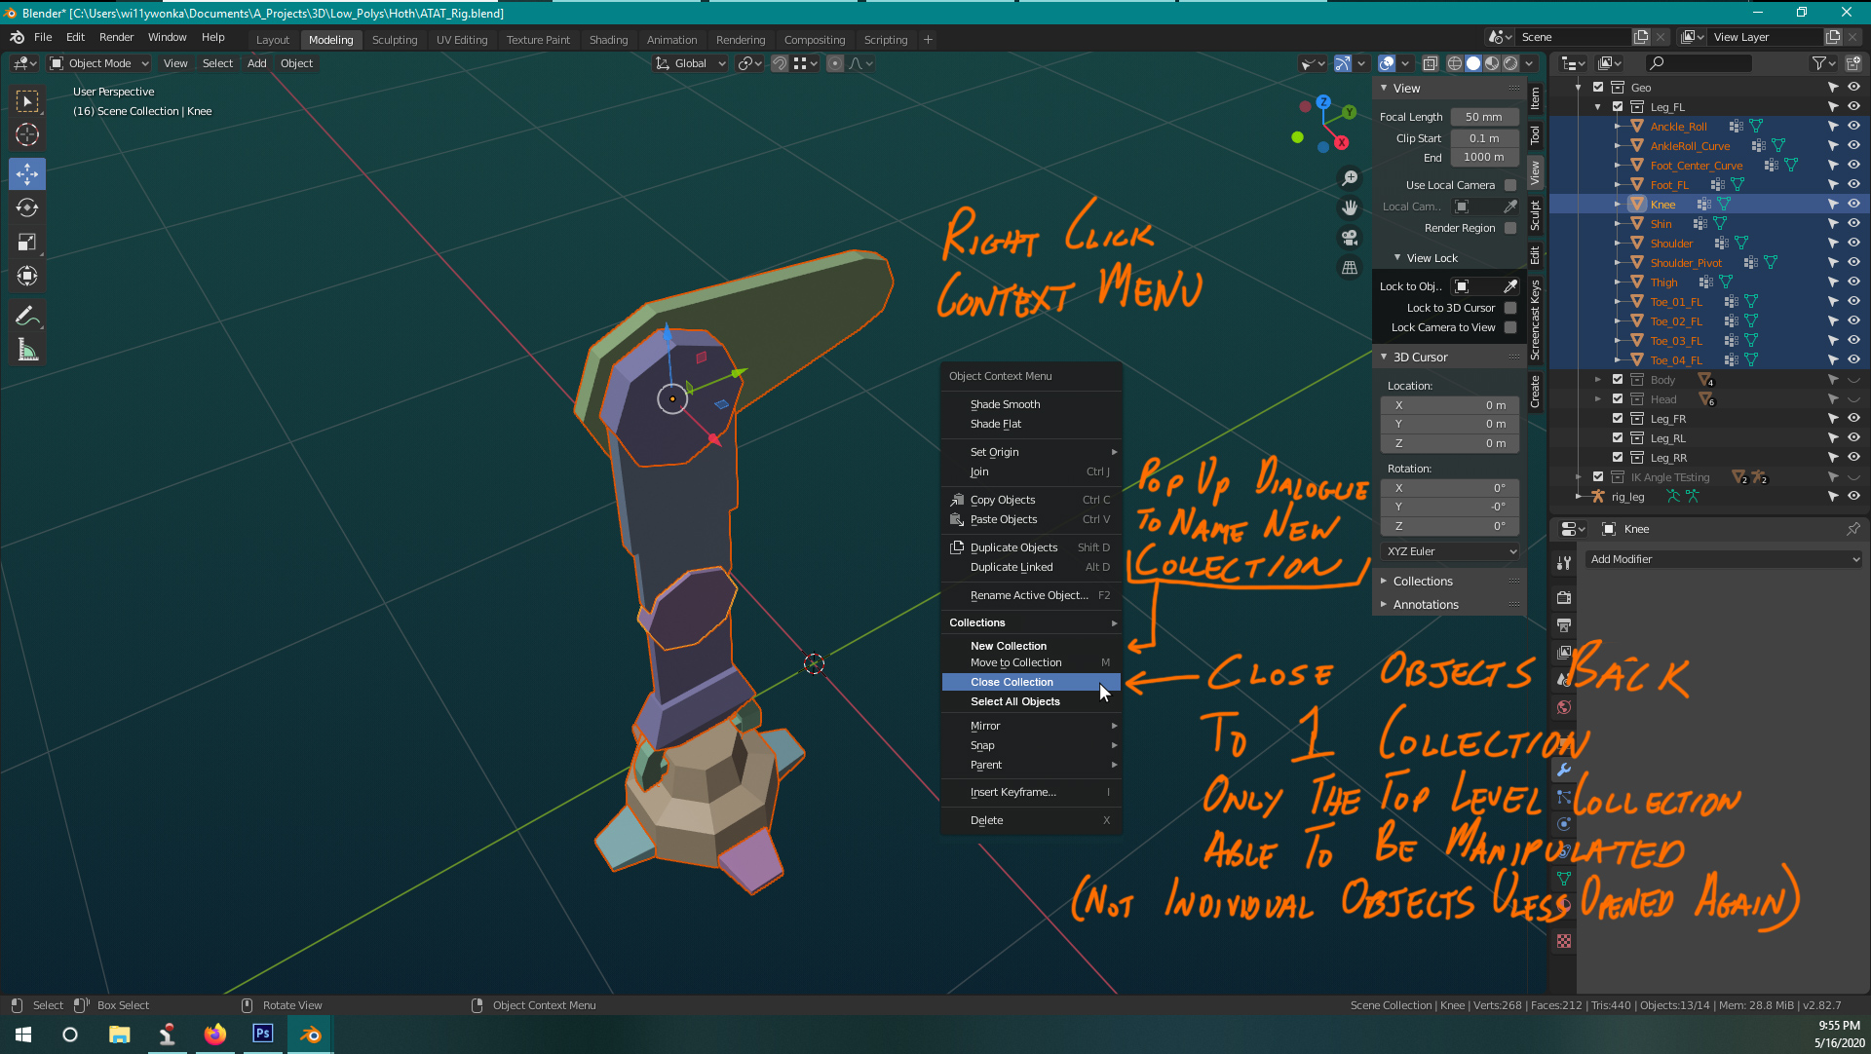
Task: Click Delete in the context menu
Action: 1030,820
